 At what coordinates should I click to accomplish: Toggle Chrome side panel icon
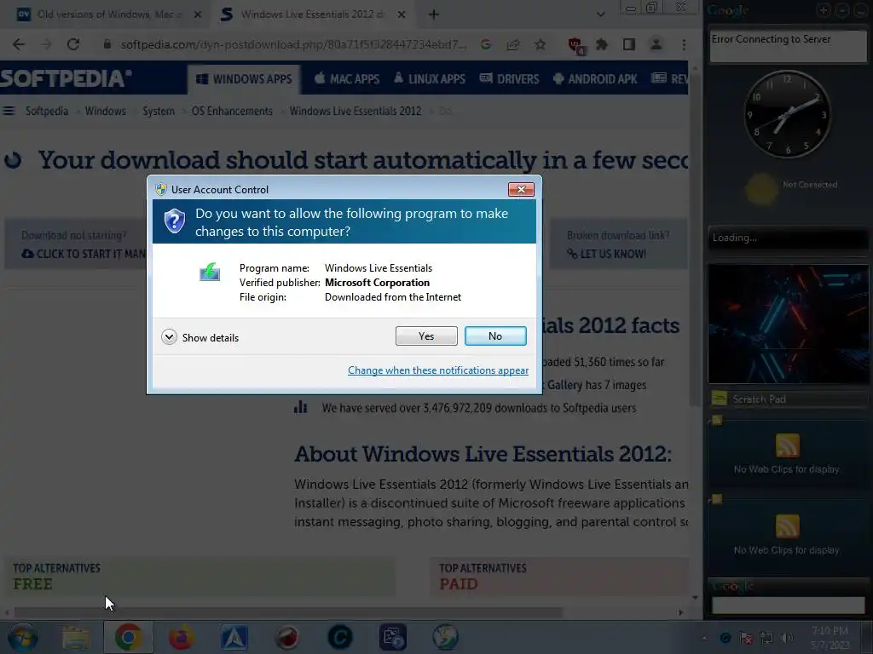pos(629,44)
